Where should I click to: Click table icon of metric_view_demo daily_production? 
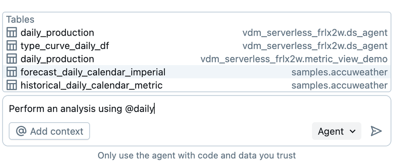tap(12, 59)
